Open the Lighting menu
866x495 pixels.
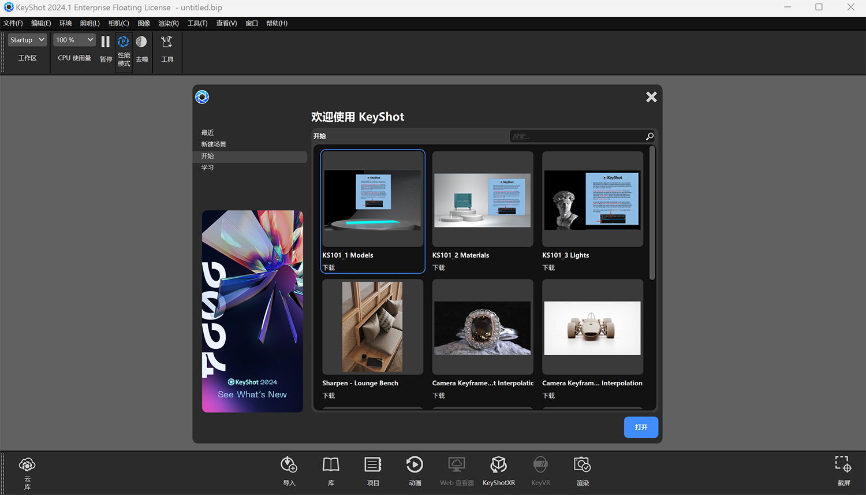coord(89,23)
